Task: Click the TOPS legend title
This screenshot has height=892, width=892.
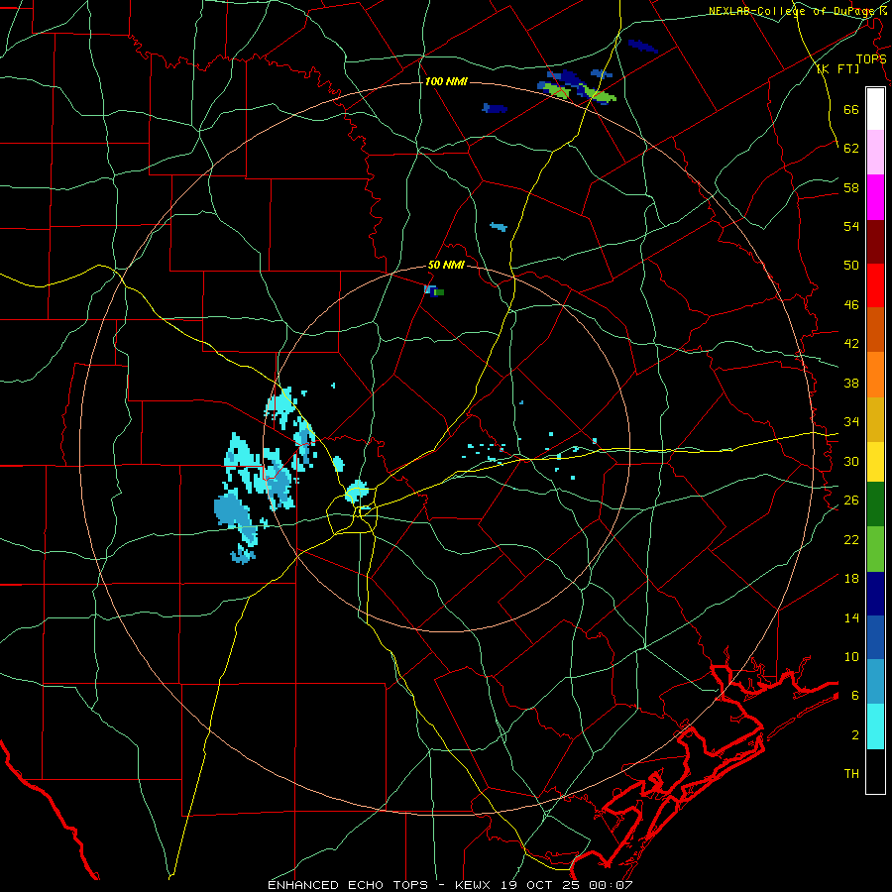Action: [871, 59]
